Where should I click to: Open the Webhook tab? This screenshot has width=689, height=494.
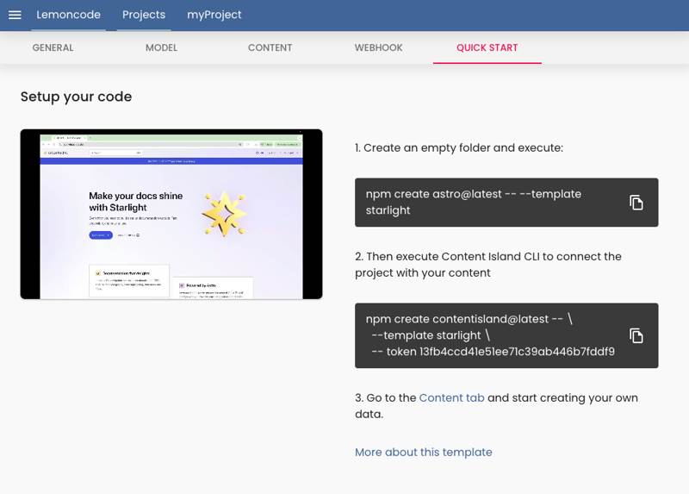[378, 47]
